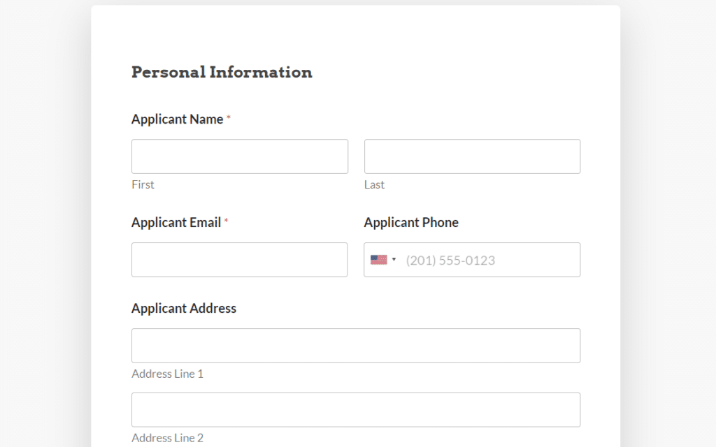Focus the Applicant Email input field

click(239, 260)
